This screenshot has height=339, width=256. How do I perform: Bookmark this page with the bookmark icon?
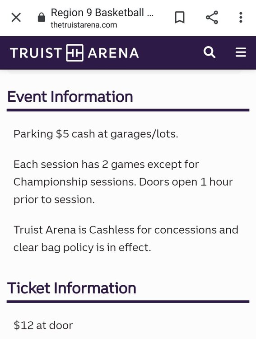click(x=180, y=17)
